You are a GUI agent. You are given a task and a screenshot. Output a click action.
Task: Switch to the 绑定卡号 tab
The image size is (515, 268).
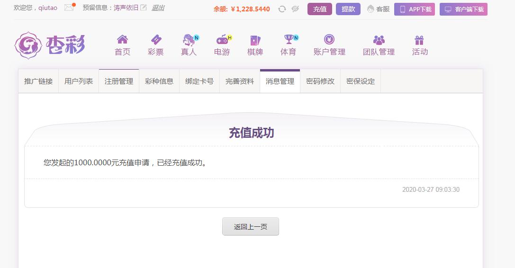click(x=199, y=81)
